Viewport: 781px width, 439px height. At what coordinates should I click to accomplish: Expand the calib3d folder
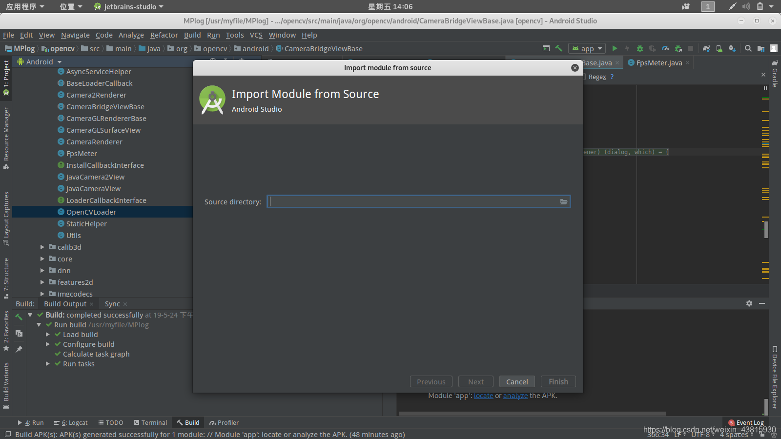point(42,247)
